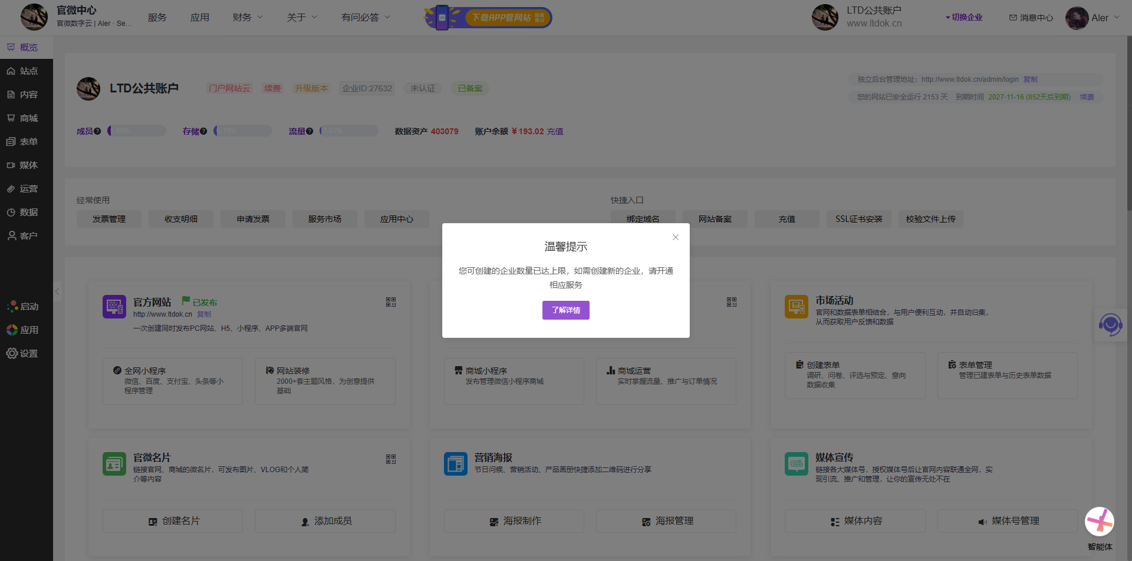Click the 存储 usage progress bar
The image size is (1132, 561).
(243, 131)
